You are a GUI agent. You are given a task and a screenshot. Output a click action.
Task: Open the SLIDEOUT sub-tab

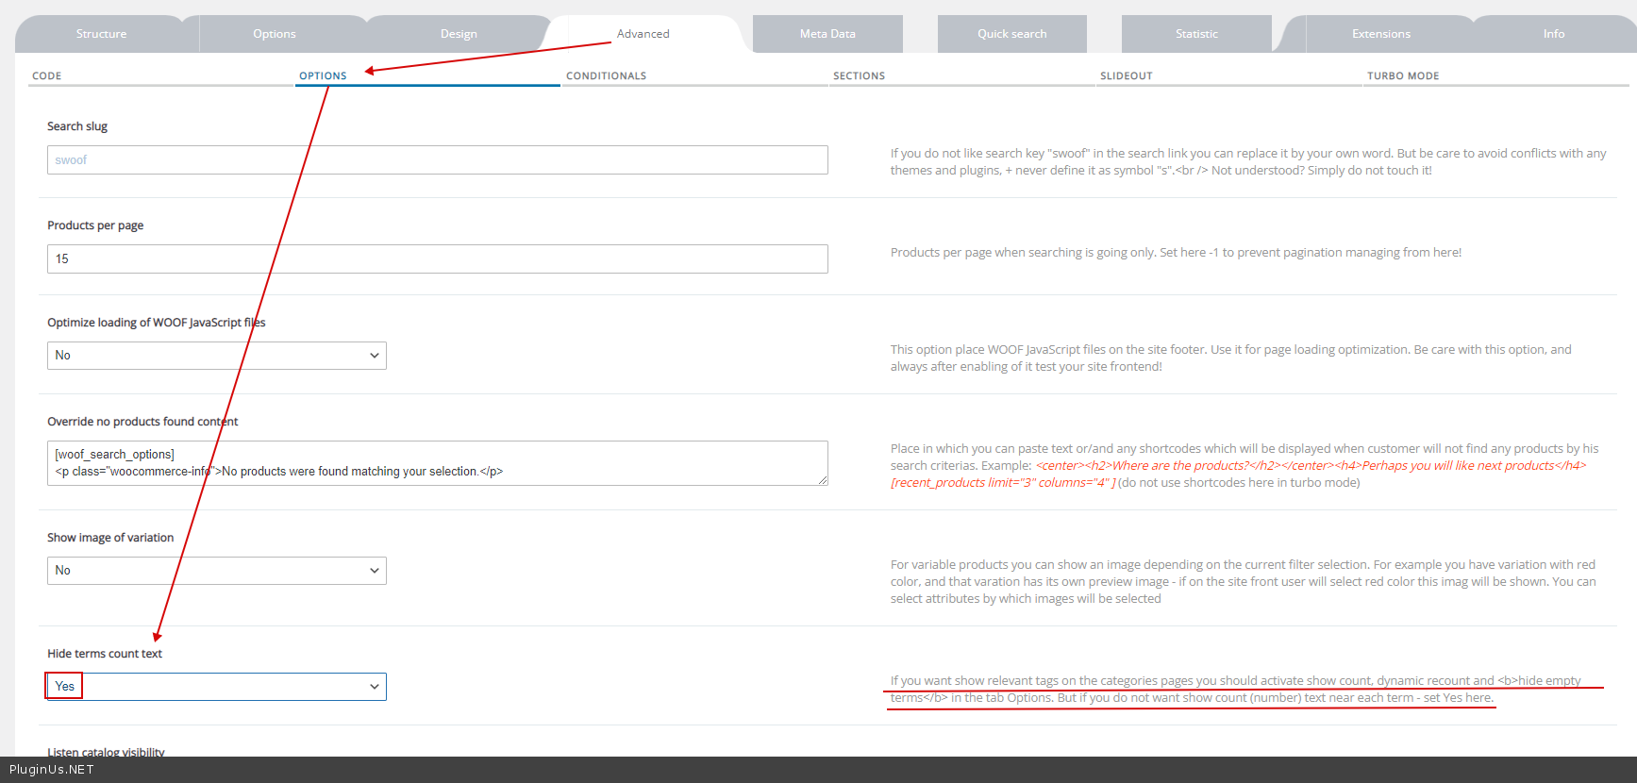pos(1126,76)
